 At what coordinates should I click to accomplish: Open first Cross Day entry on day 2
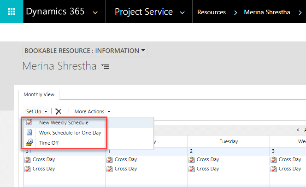208,160
